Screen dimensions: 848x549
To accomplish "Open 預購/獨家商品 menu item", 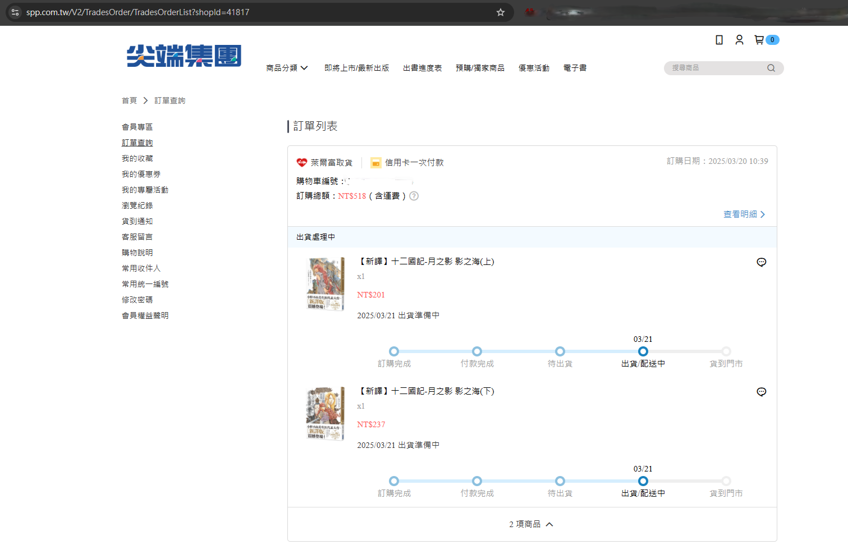I will pyautogui.click(x=480, y=68).
